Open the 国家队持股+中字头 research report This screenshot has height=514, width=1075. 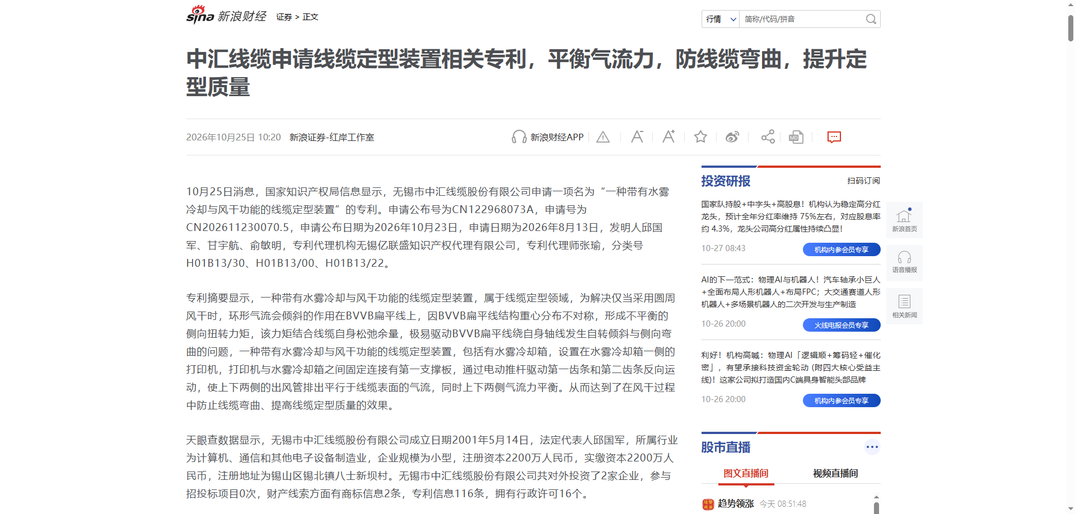point(791,216)
